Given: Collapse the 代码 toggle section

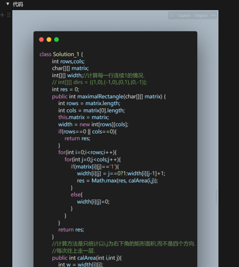Looking at the screenshot, I should click(8, 4).
